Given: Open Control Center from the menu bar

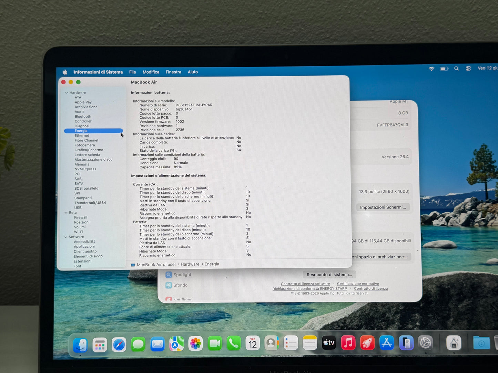Looking at the screenshot, I should tap(468, 68).
